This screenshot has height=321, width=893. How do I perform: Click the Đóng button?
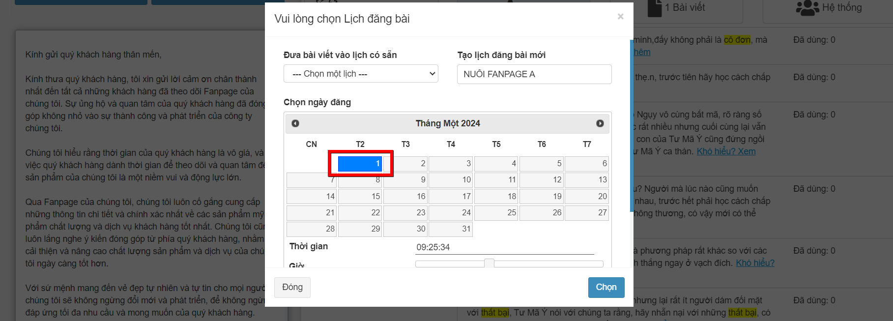click(292, 287)
